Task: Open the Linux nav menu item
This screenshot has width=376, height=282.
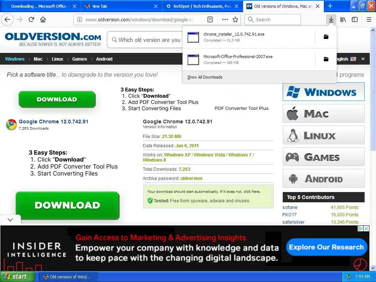Action: pos(57,59)
